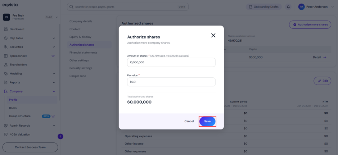
Task: Open Financial statements settings tab
Action: (x=84, y=53)
